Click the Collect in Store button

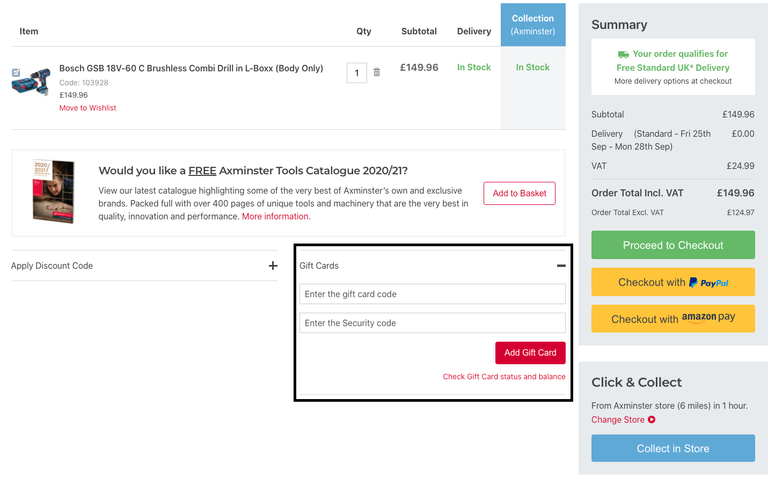[x=673, y=448]
